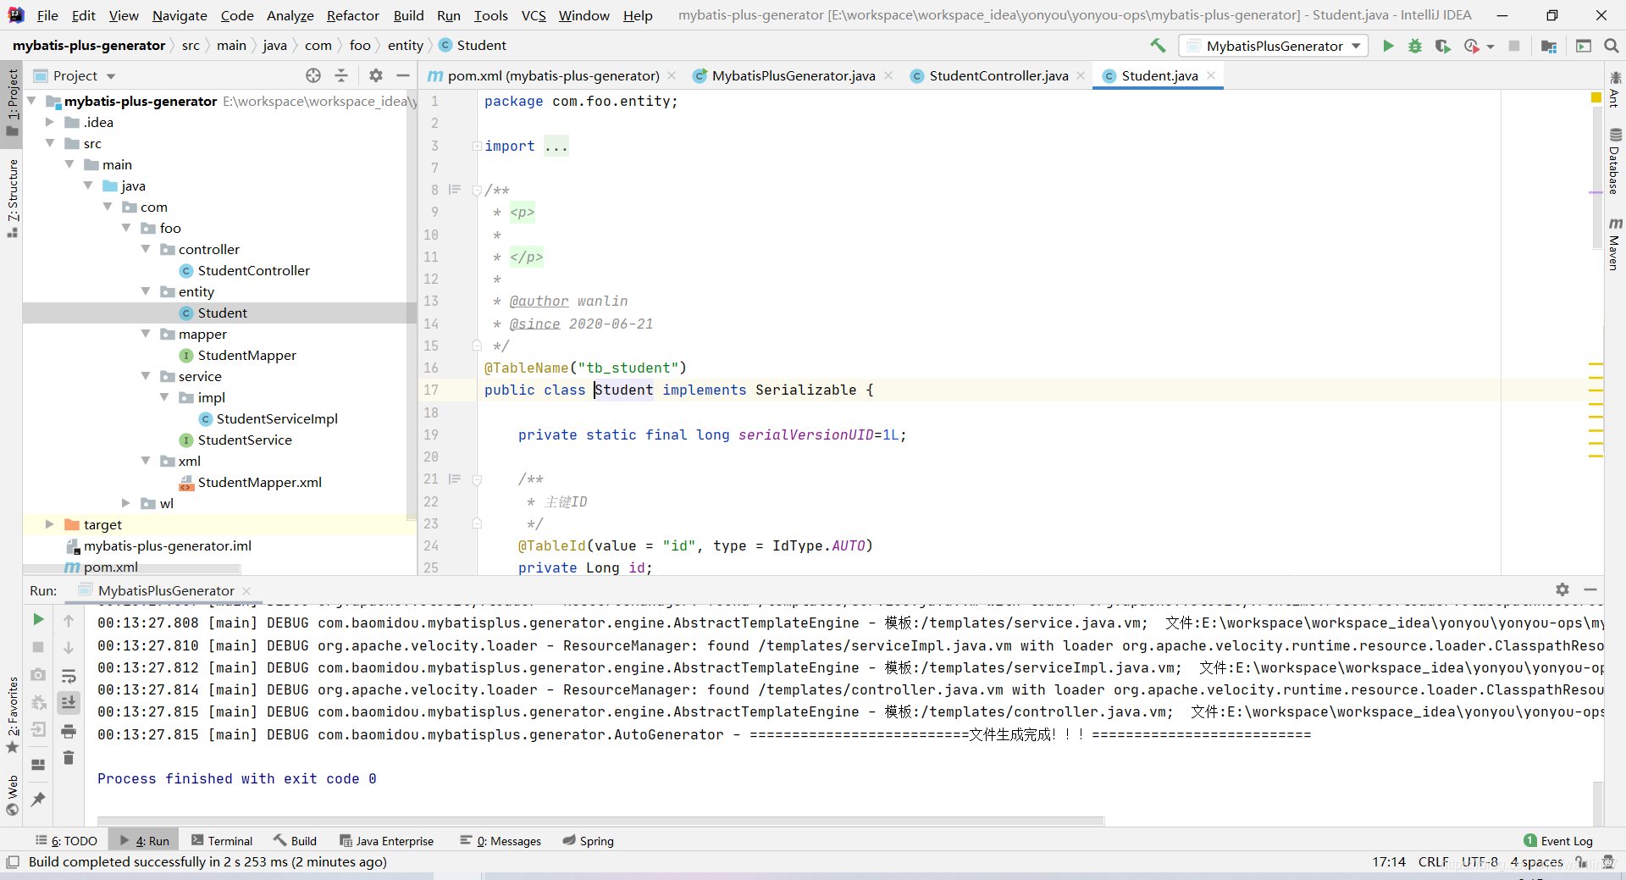Click the down-the-stack-trace arrow in Run panel
Screen dimensions: 1626x880
(x=69, y=648)
